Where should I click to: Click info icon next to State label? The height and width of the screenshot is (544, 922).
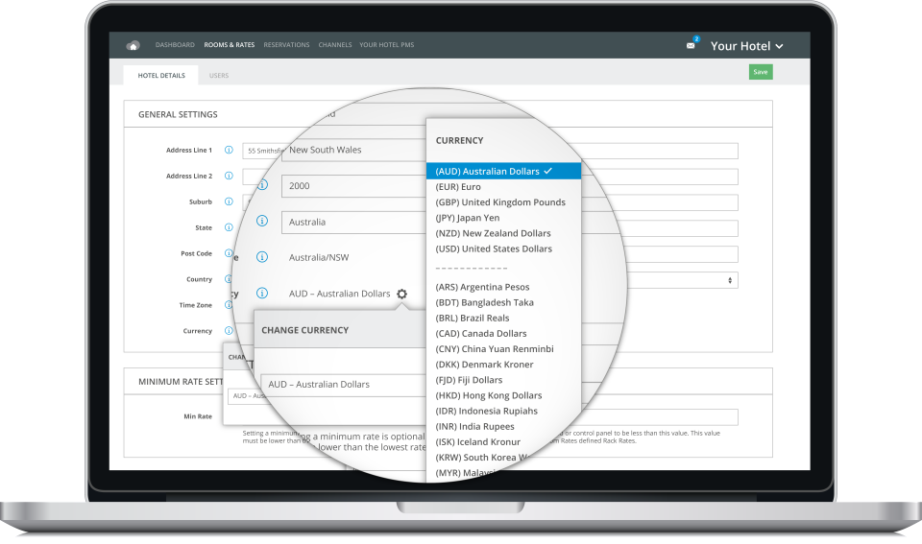click(229, 227)
